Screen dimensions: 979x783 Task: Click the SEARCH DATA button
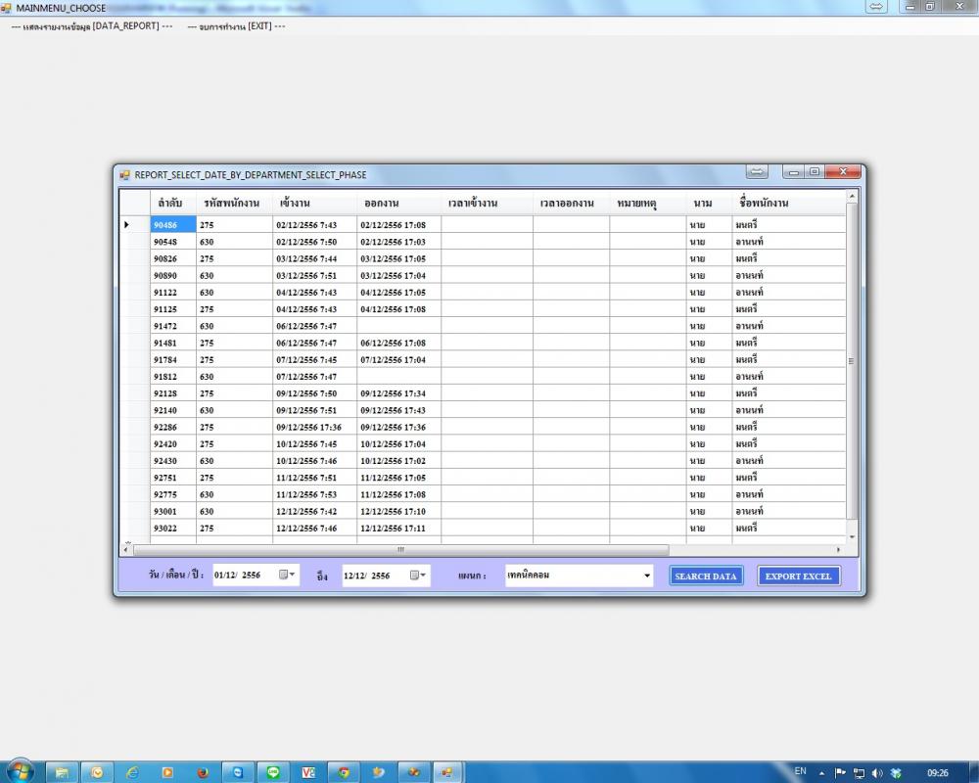pos(706,576)
